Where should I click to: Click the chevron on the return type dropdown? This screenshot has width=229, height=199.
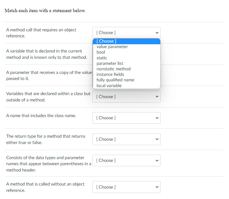point(157,139)
